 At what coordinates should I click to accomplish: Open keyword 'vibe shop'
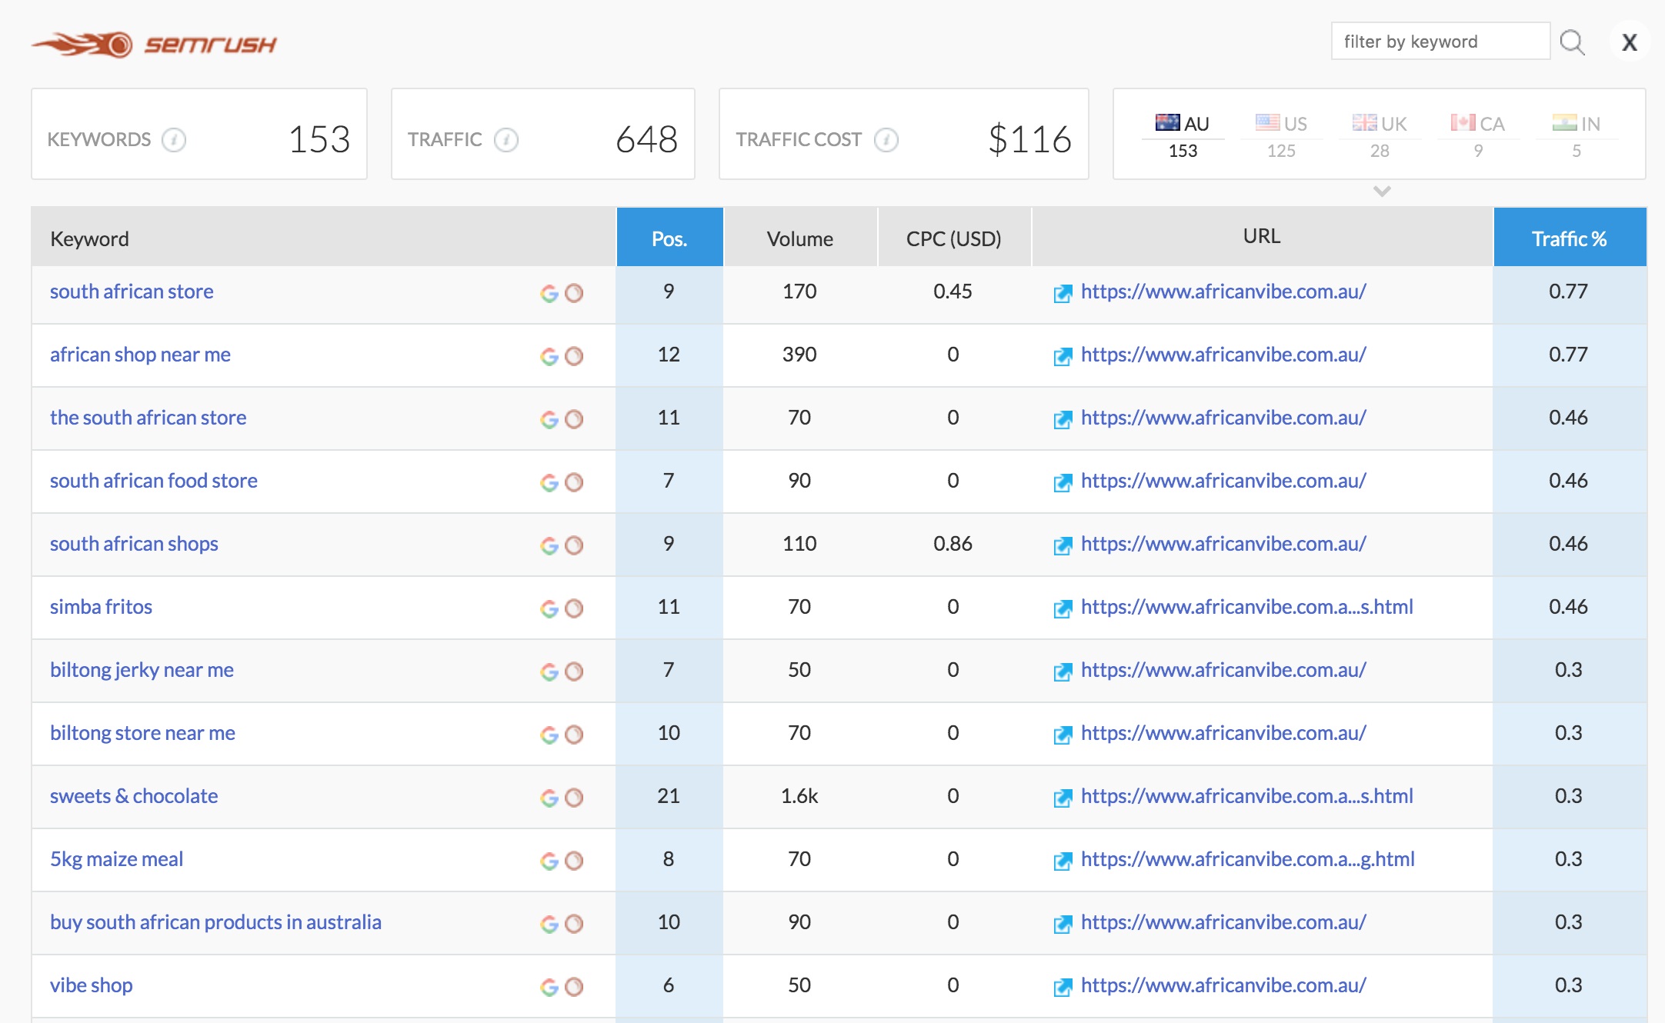tap(91, 985)
